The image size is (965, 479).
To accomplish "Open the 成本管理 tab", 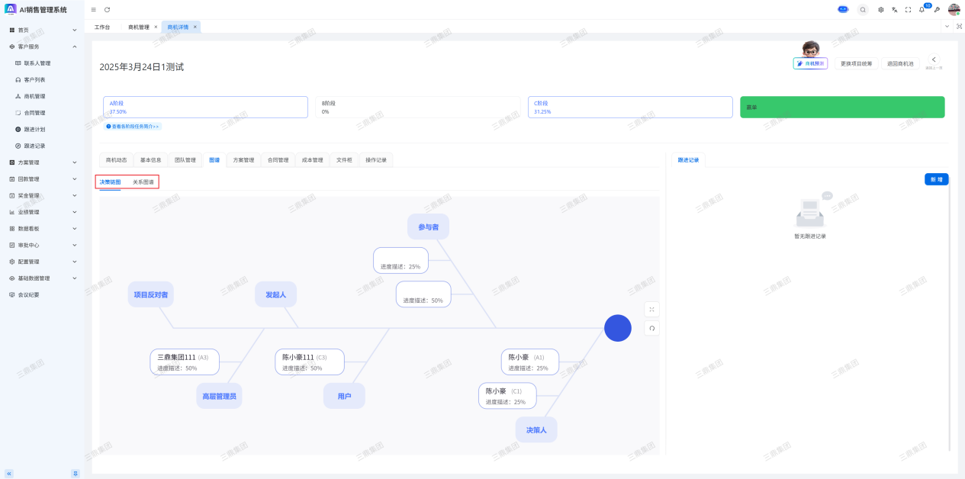I will (x=313, y=160).
